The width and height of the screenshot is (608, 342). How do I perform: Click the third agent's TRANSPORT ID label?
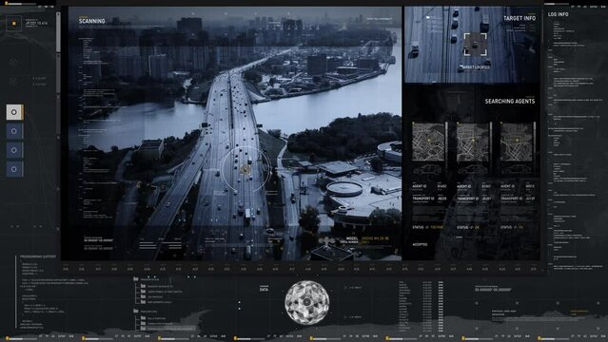pyautogui.click(x=512, y=199)
